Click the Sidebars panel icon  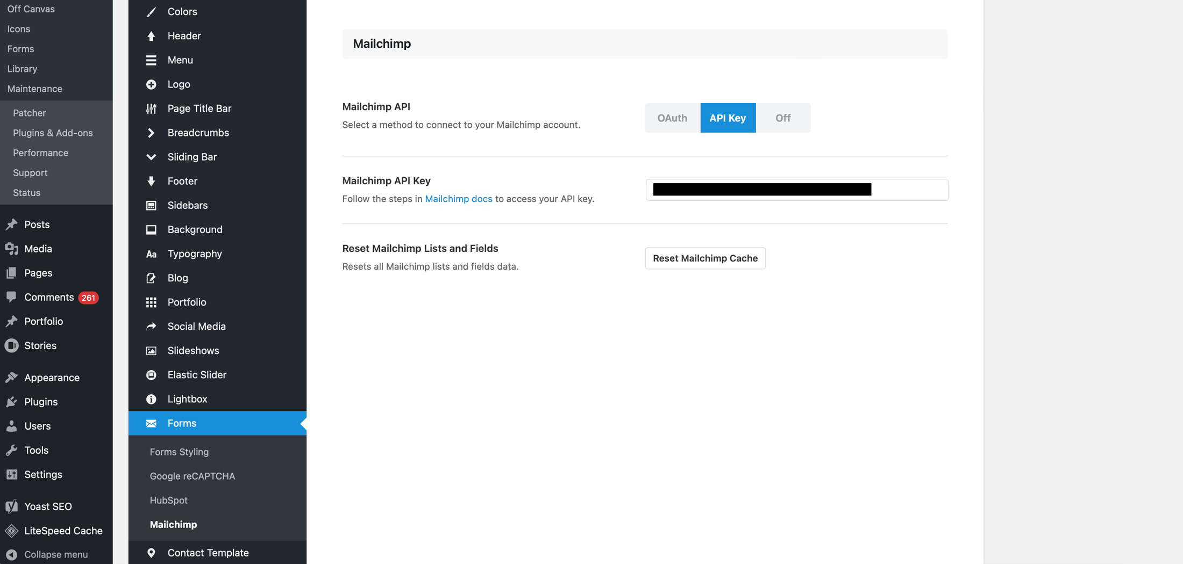pos(151,205)
